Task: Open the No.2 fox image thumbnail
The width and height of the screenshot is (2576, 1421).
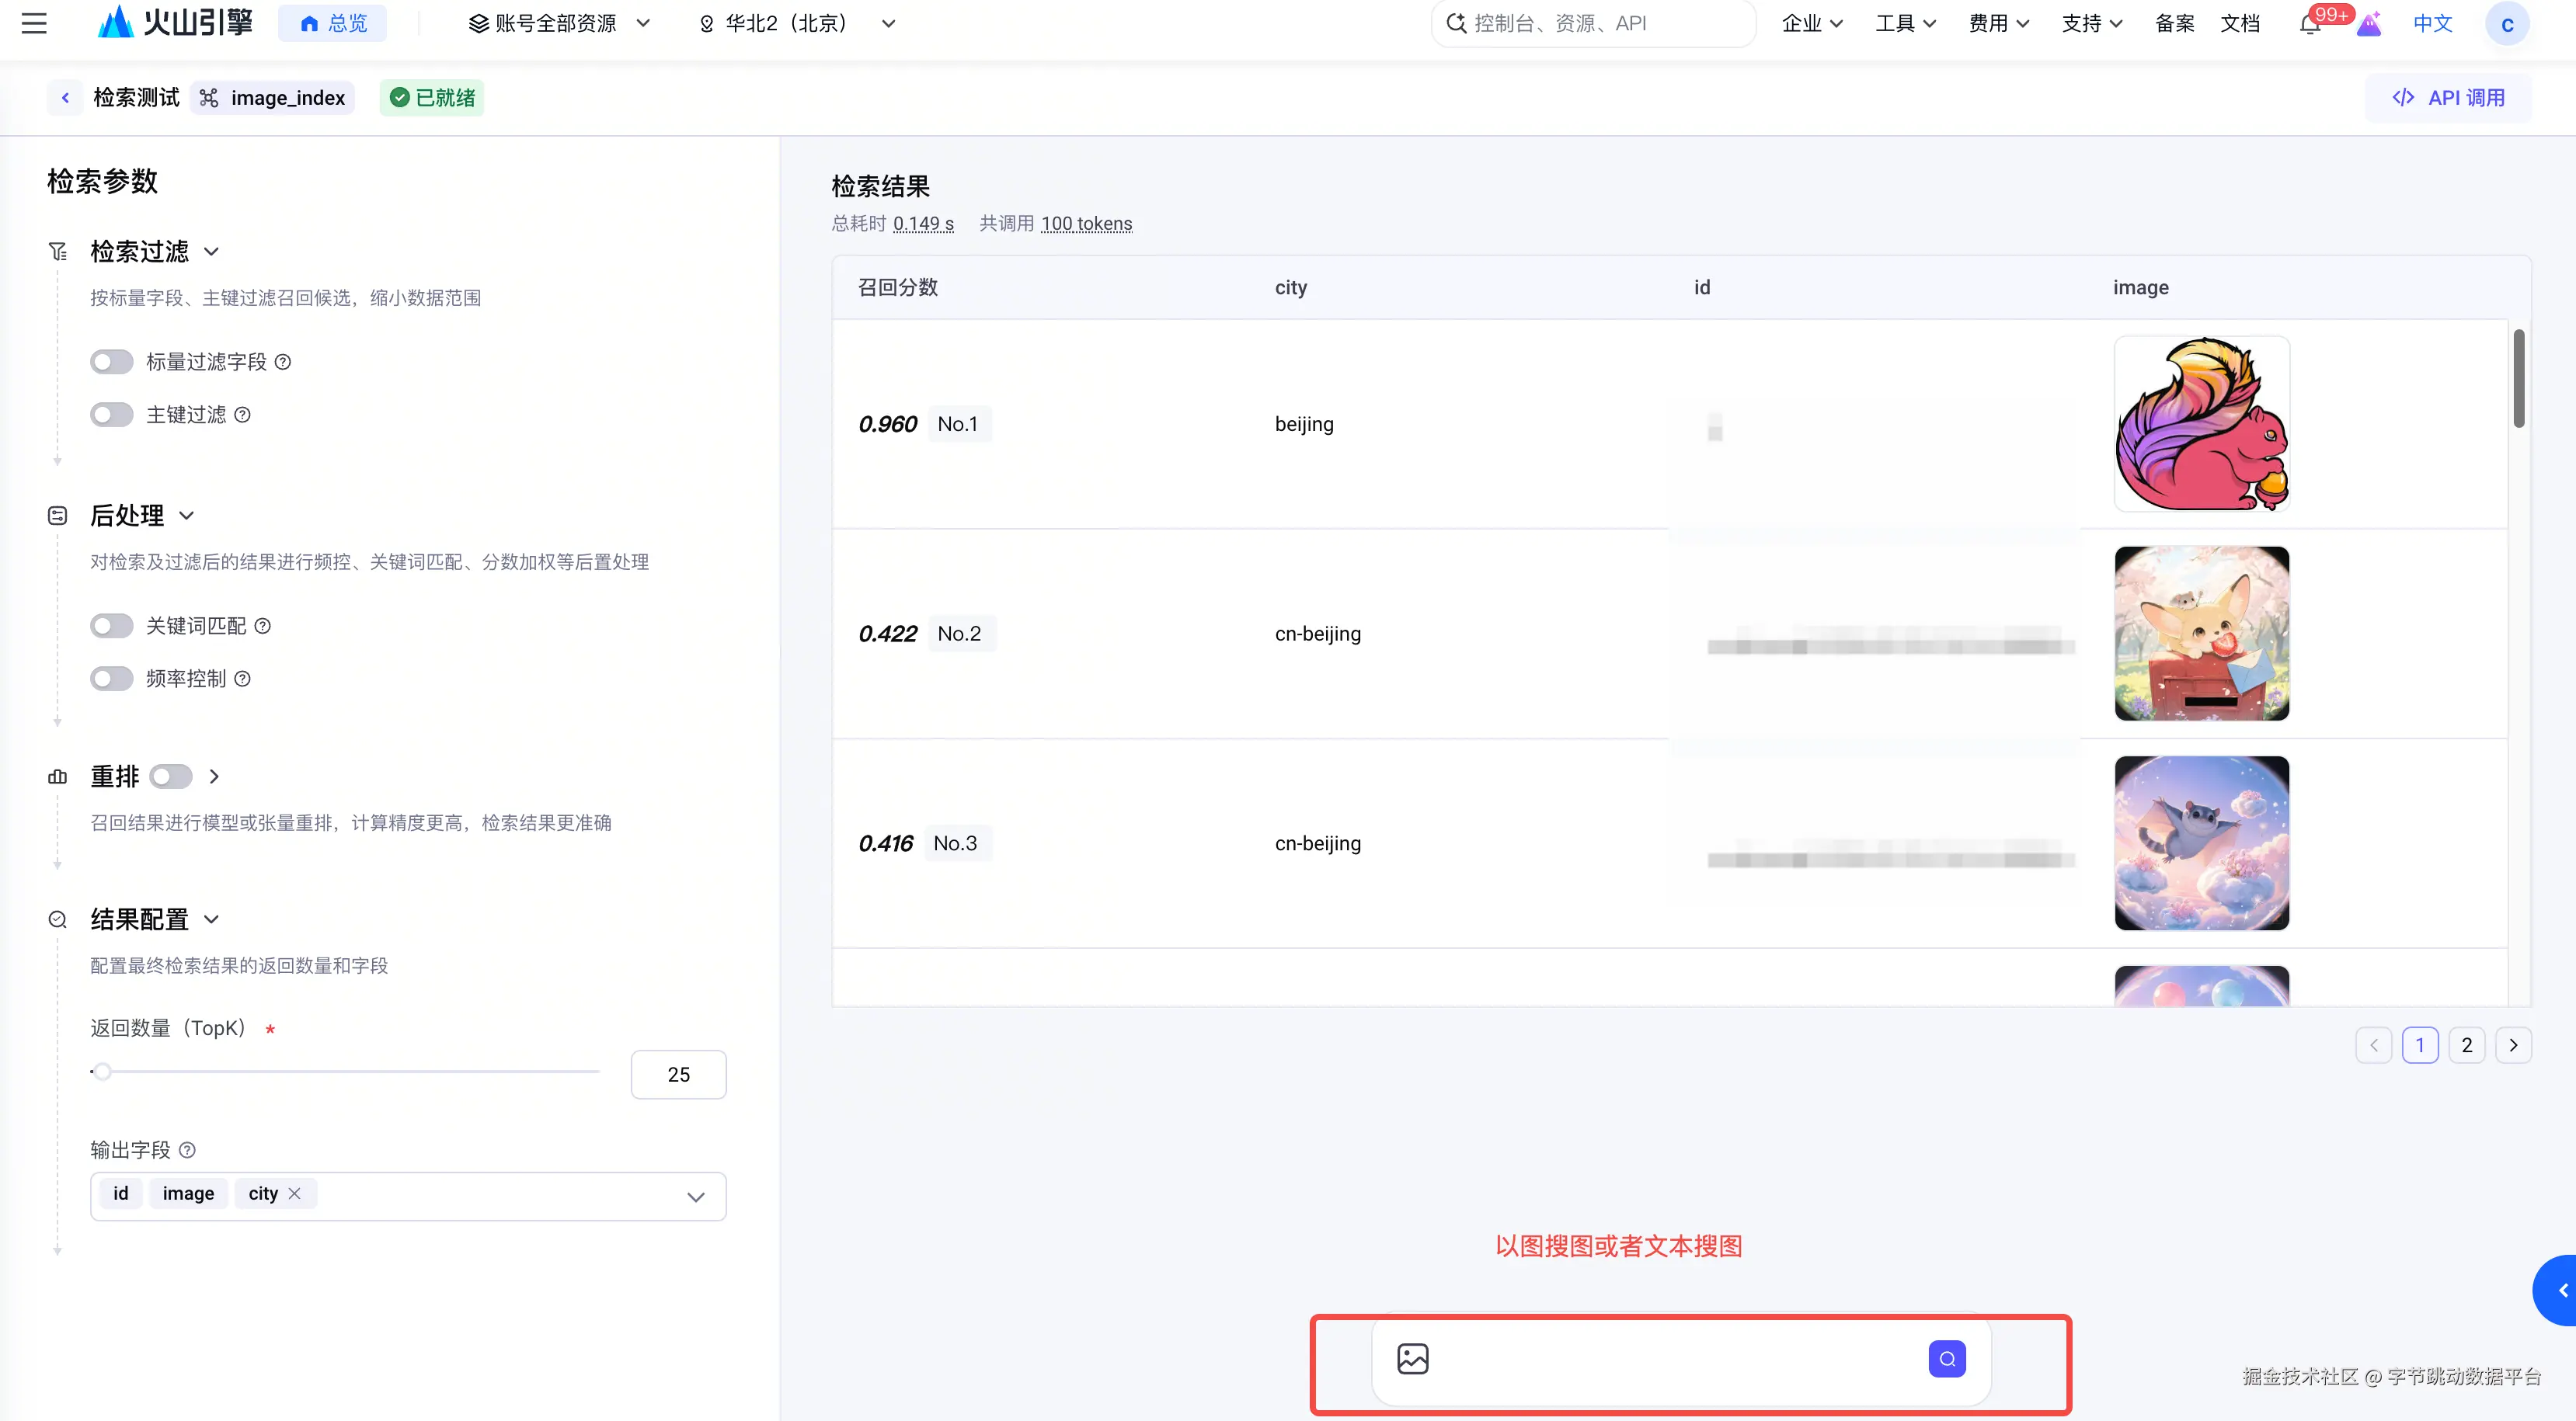Action: 2202,634
